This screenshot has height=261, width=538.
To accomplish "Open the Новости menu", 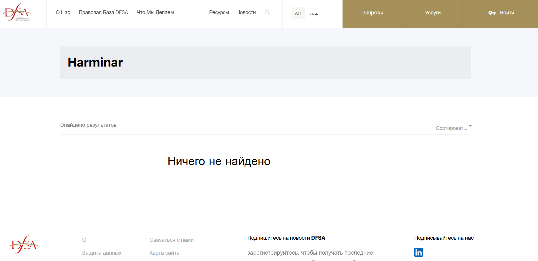I will click(x=246, y=12).
